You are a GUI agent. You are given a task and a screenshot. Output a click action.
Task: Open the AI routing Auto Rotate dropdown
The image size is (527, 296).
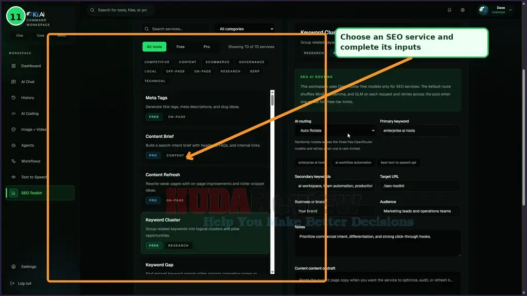coord(336,131)
